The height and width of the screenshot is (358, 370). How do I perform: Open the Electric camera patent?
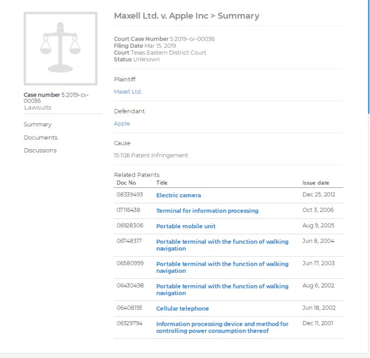click(x=178, y=195)
